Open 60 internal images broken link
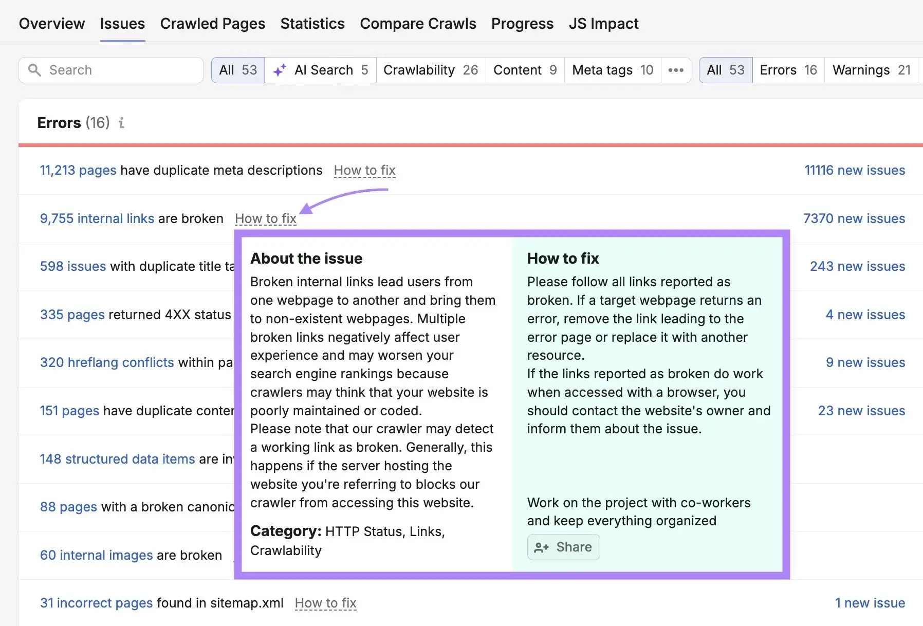This screenshot has height=626, width=923. [x=97, y=555]
